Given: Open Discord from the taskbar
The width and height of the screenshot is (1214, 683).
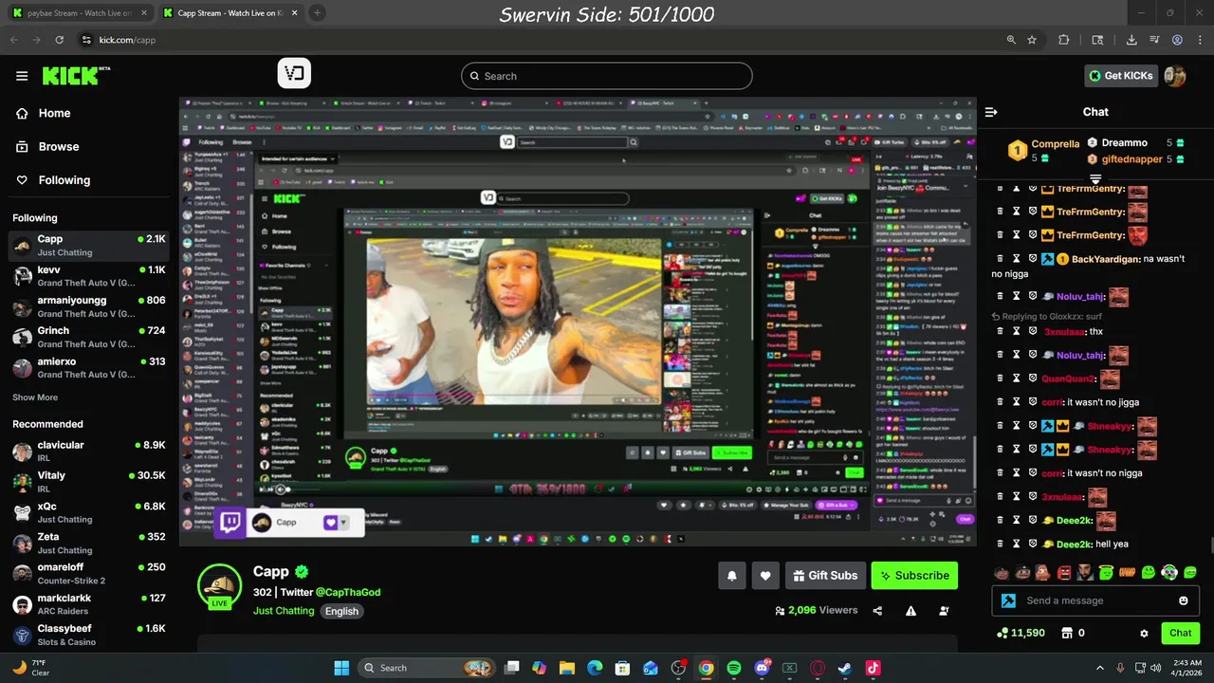Looking at the screenshot, I should click(762, 668).
